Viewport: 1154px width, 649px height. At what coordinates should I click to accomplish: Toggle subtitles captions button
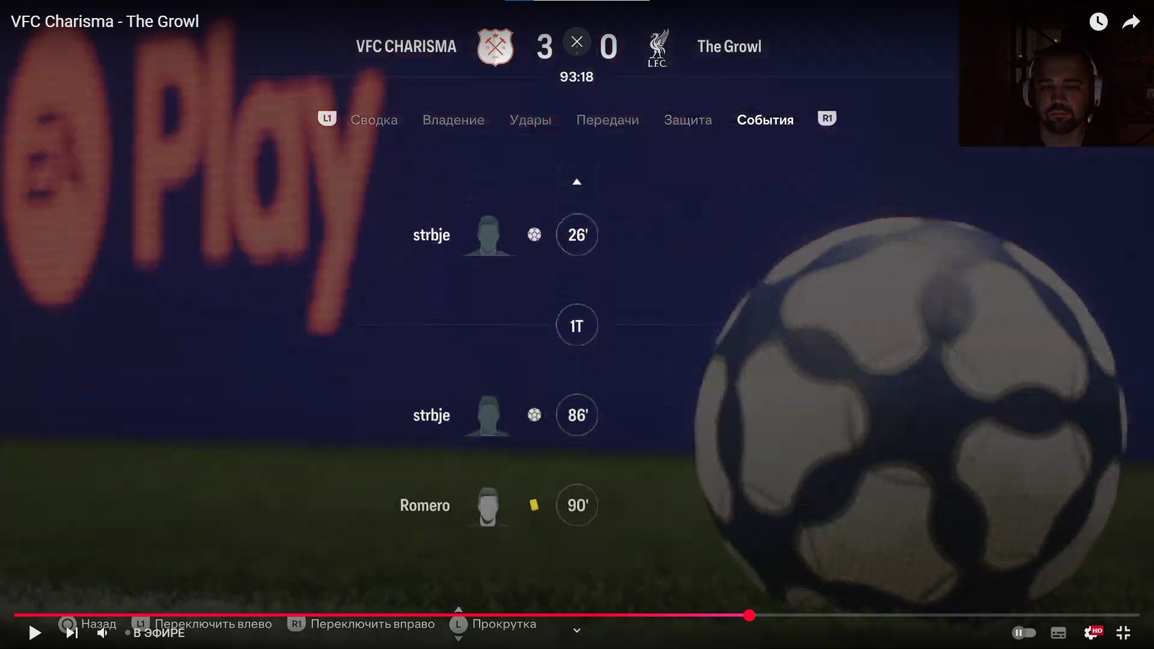tap(1058, 633)
